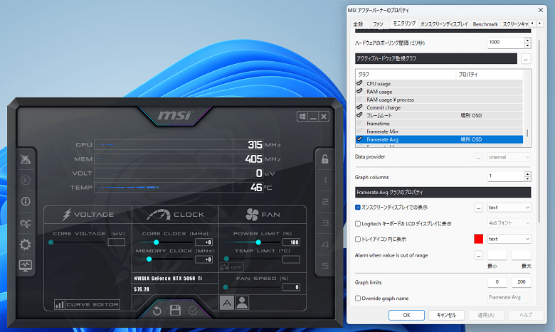Toggle the CPU usage graph checkmark

[x=359, y=83]
